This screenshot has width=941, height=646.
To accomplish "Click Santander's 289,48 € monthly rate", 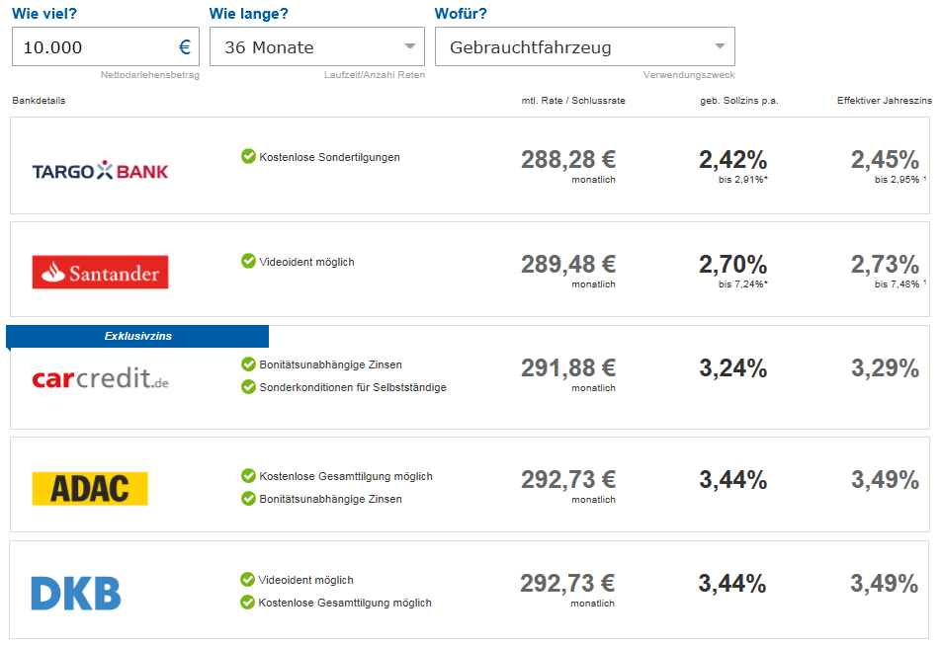I will tap(568, 264).
